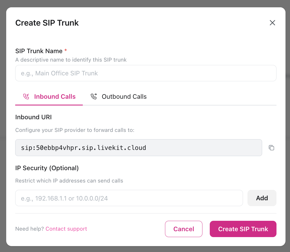
Task: Click the Create SIP Trunk dialog heading
Action: pos(47,23)
